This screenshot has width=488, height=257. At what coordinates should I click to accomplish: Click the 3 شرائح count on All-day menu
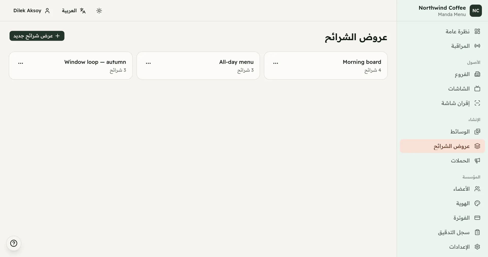[x=245, y=70]
